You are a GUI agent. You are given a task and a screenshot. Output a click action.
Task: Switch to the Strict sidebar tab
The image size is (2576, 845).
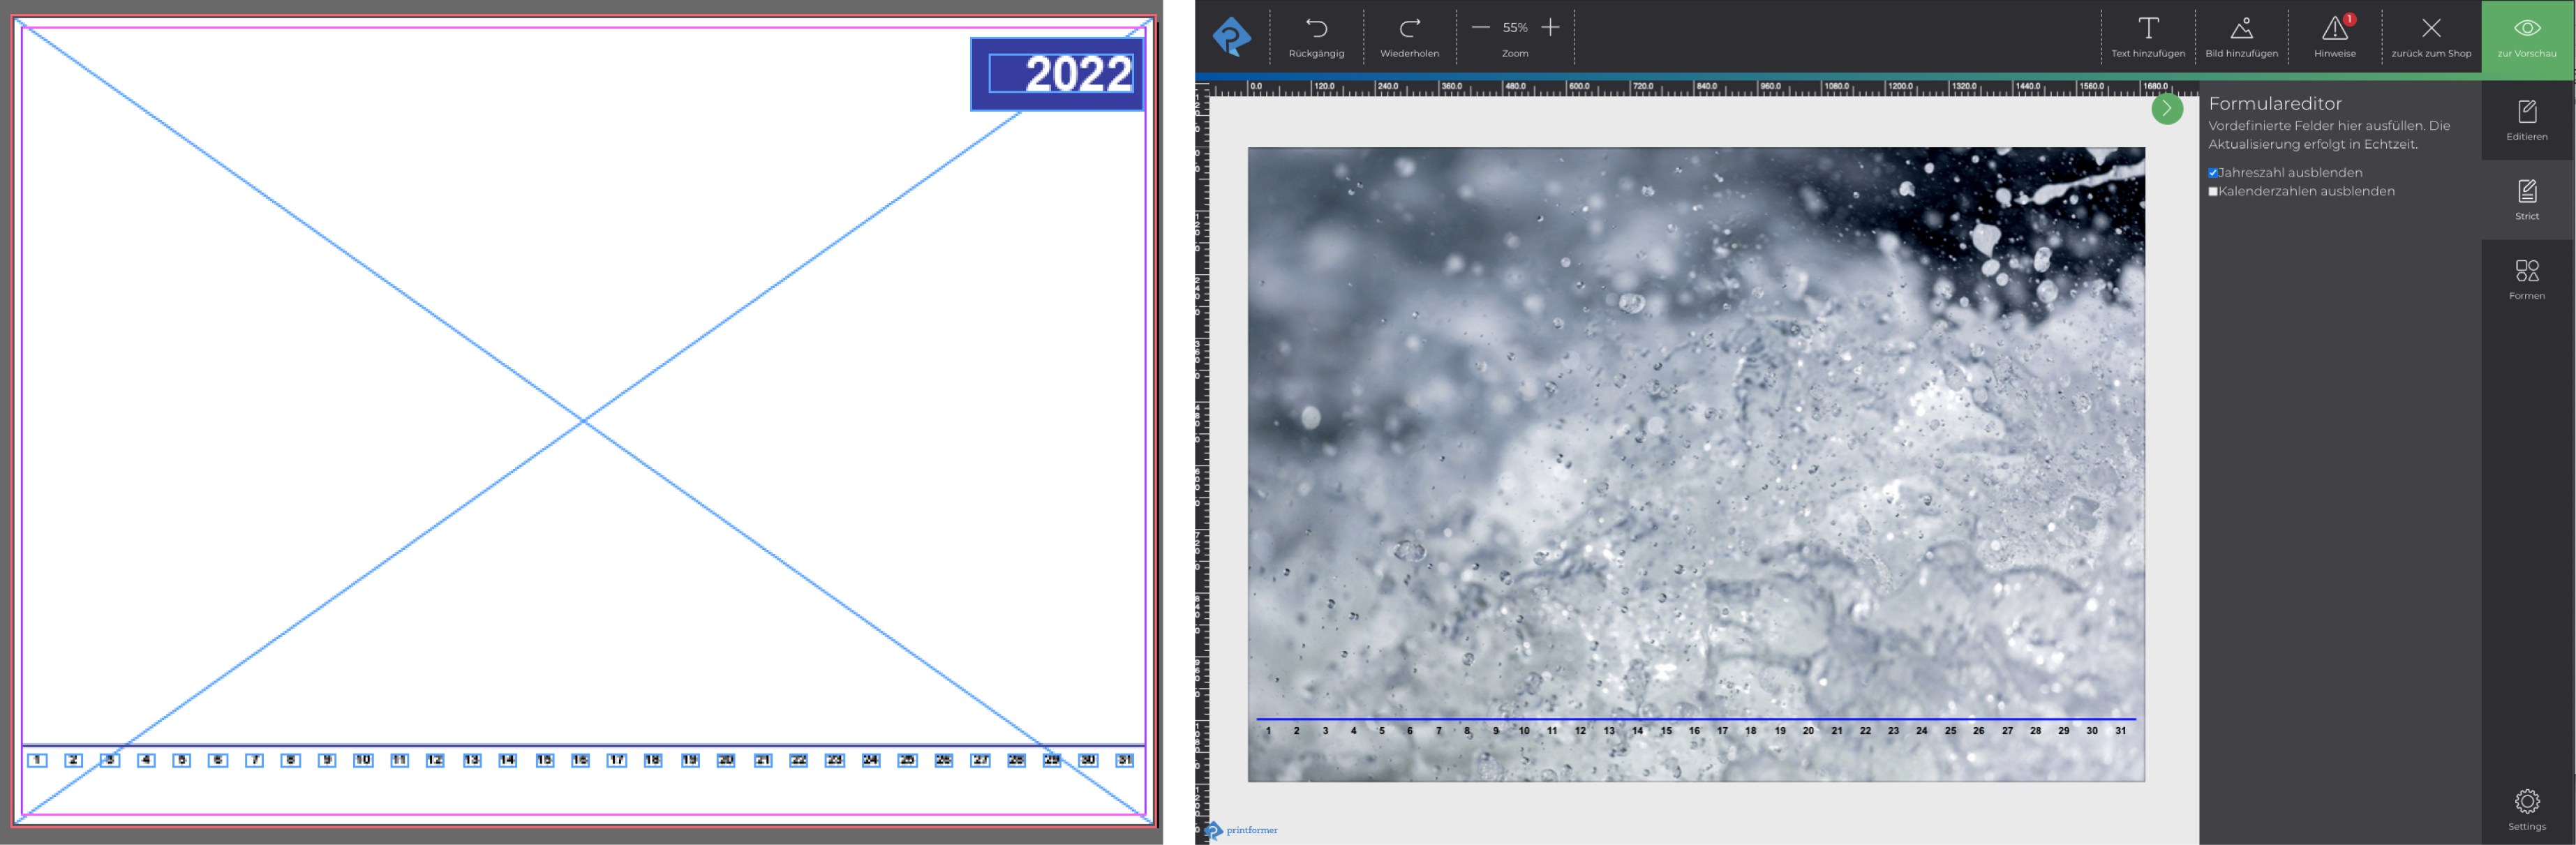[x=2526, y=199]
